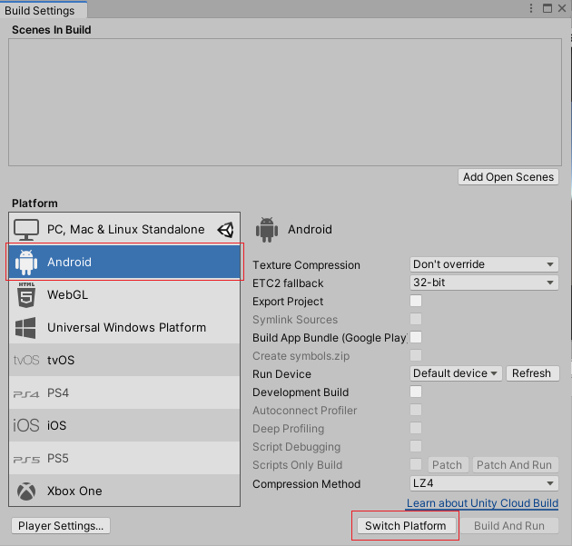Viewport: 572px width, 546px height.
Task: Enable Build App Bundle (Google Play) checkbox
Action: pos(416,337)
